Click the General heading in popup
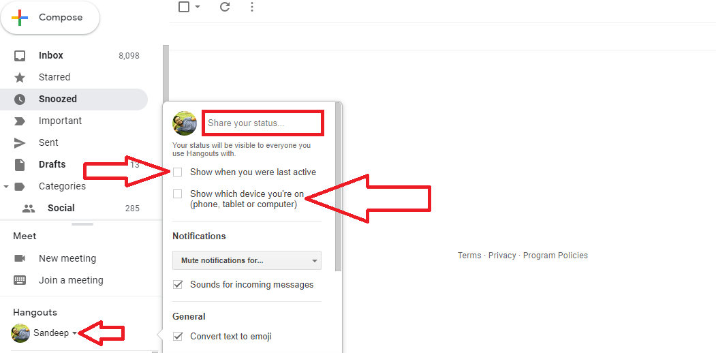Screen dimensions: 716x353 (x=189, y=316)
